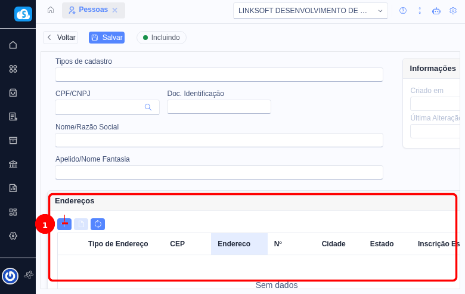
Task: Close the Pessoas tab
Action: tap(115, 10)
